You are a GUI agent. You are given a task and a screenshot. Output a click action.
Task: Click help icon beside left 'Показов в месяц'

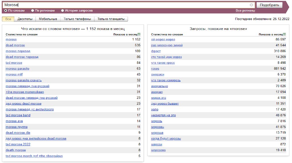(x=139, y=34)
